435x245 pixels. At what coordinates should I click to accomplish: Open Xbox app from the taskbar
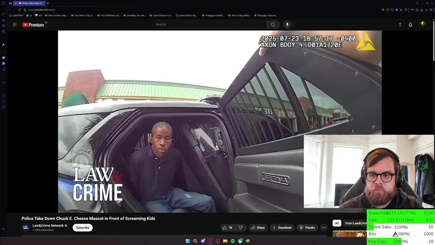pos(240,241)
